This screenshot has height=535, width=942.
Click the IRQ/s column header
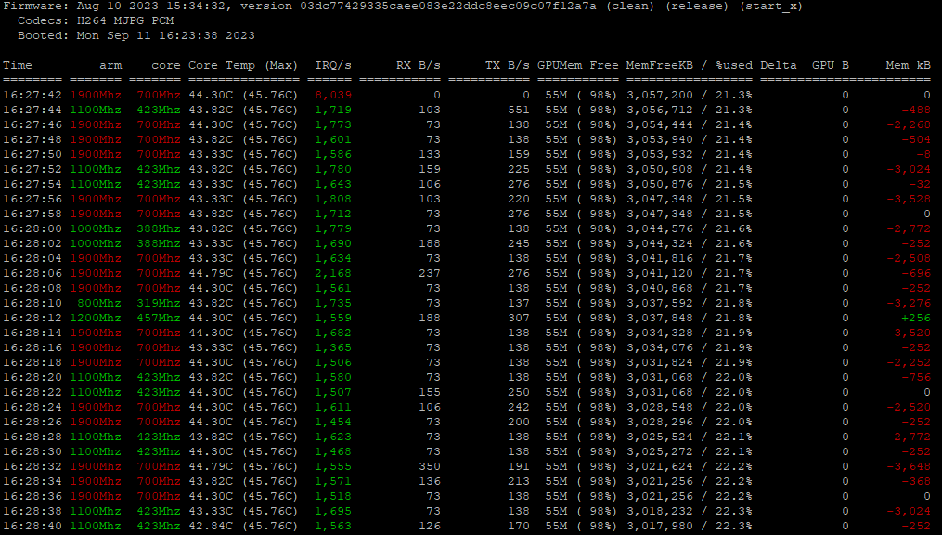pos(332,66)
